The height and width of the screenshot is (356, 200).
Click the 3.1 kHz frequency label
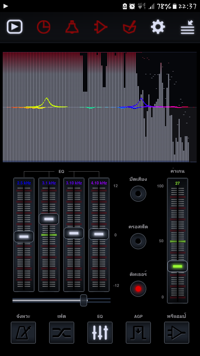click(x=49, y=183)
